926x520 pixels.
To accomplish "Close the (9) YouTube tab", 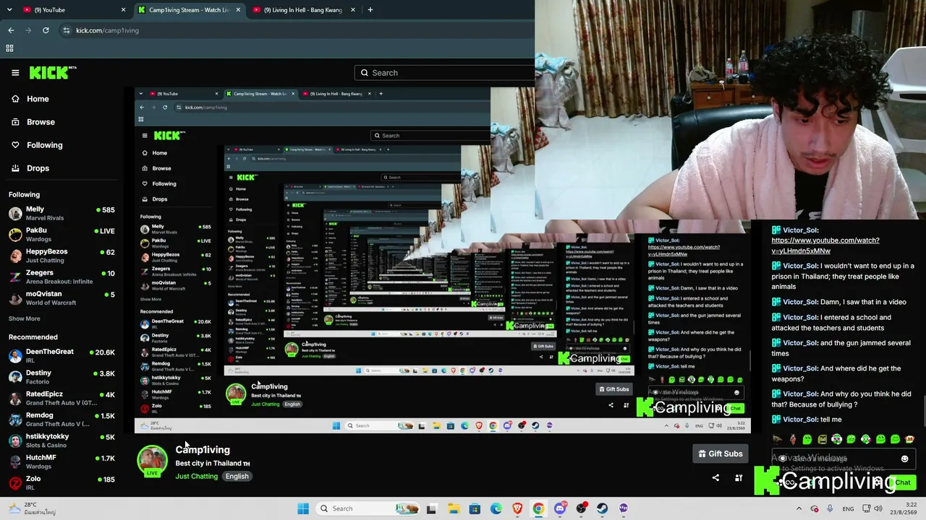I will point(123,10).
